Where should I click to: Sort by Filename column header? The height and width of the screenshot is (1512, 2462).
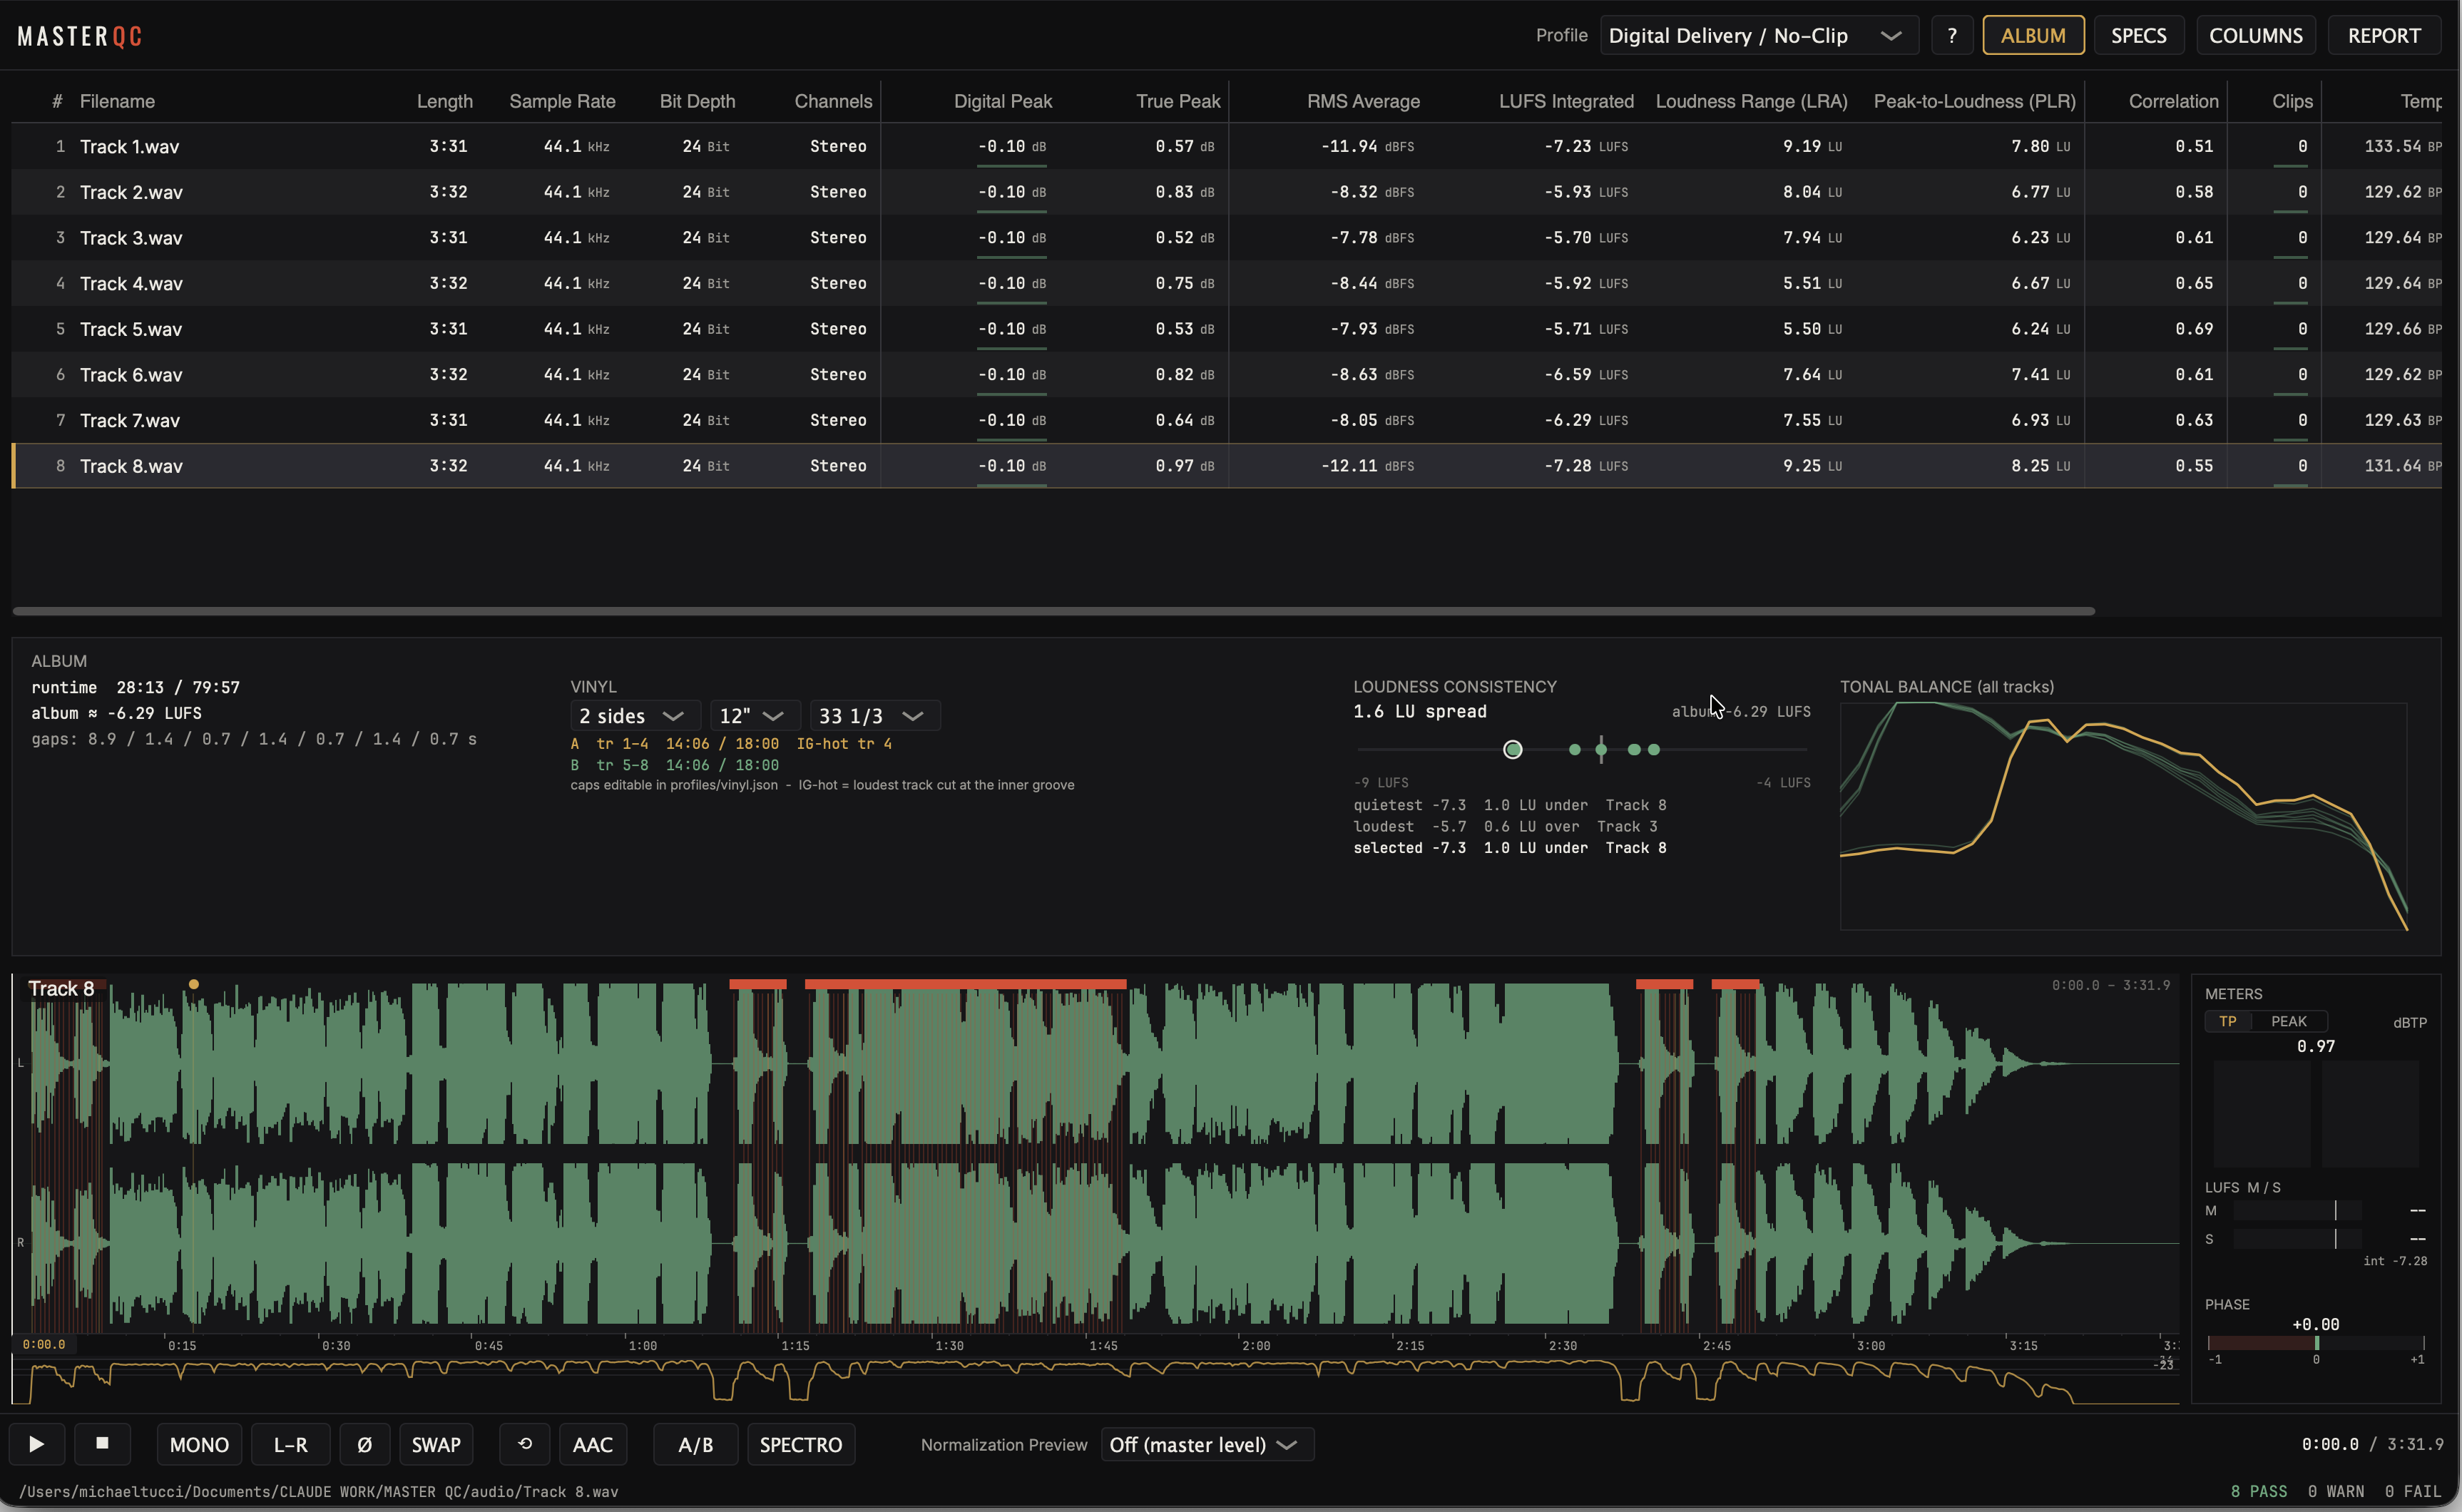pyautogui.click(x=117, y=101)
